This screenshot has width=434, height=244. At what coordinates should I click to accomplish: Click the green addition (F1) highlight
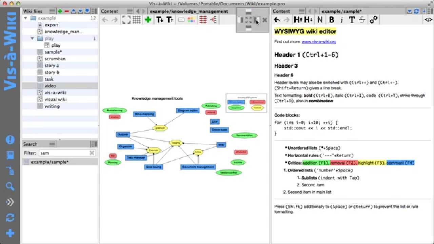pos(316,163)
